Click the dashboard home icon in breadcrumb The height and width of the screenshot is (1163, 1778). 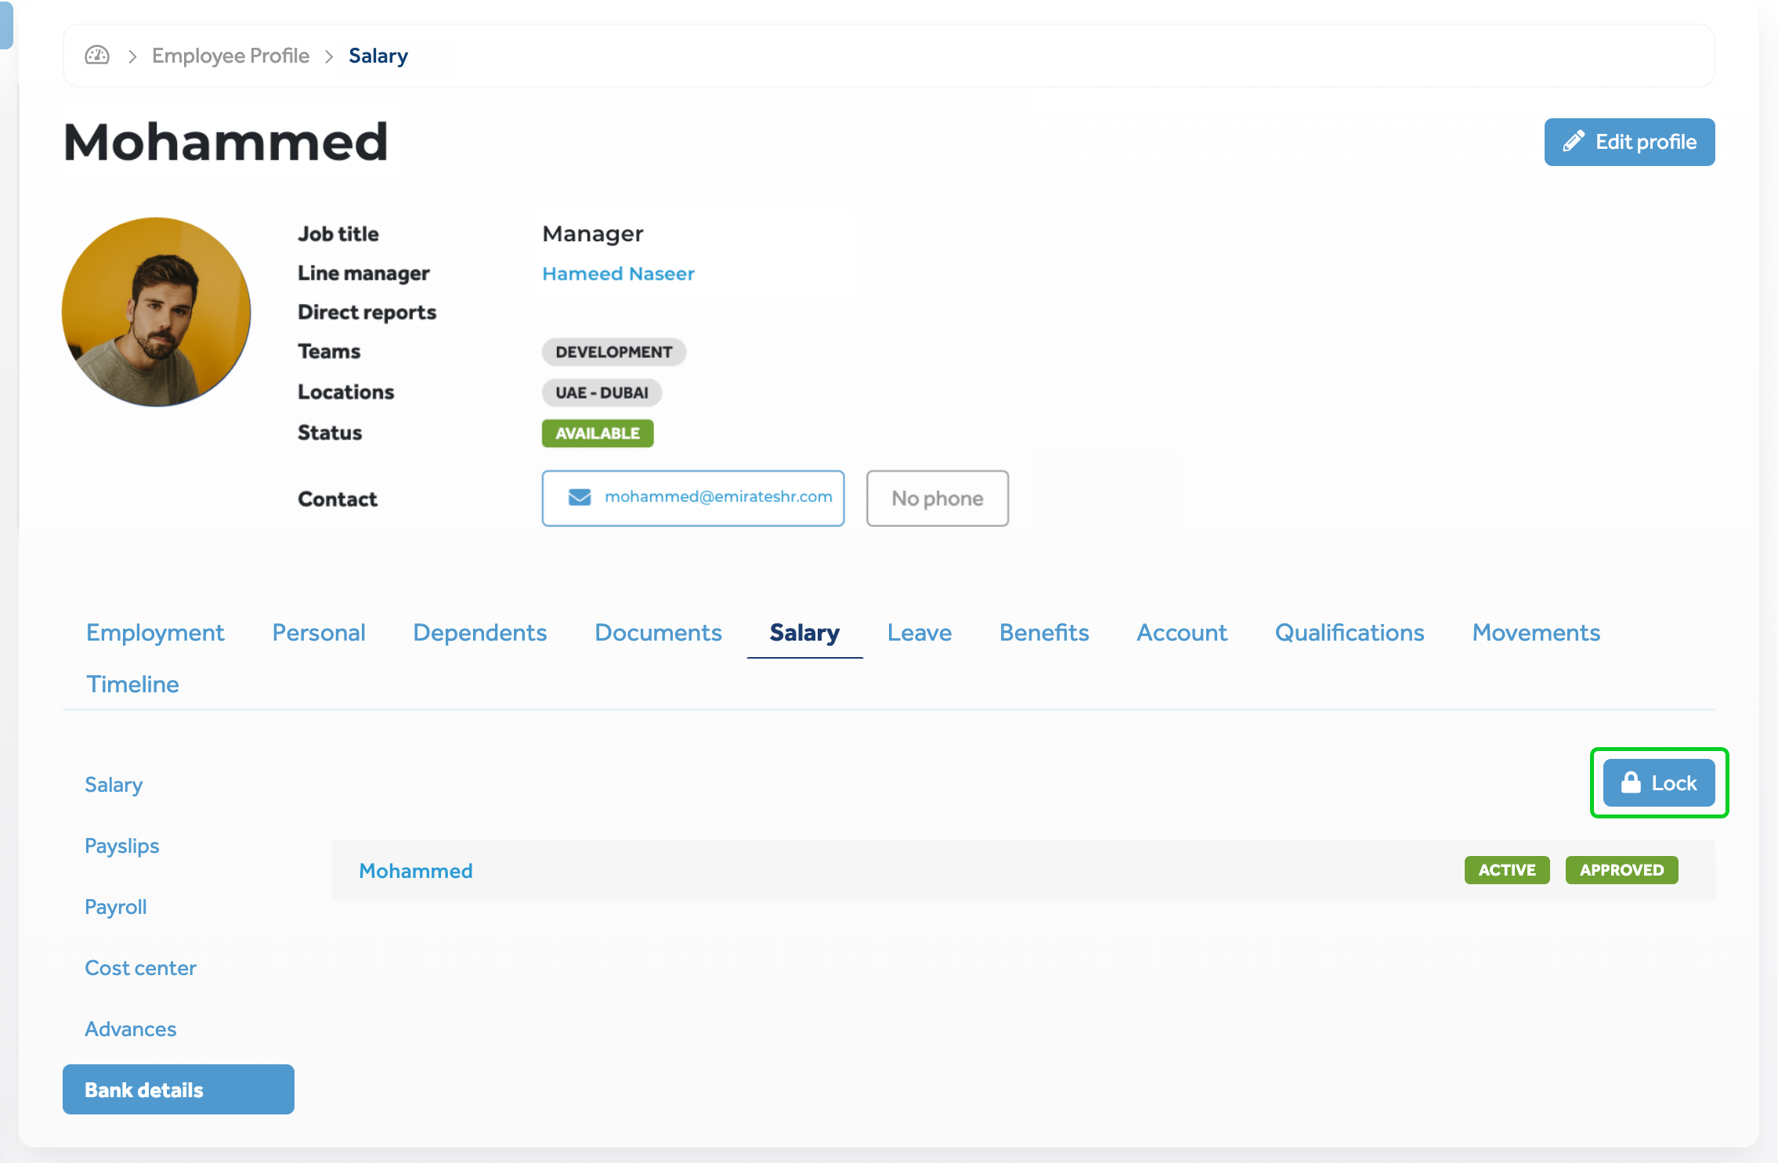[97, 56]
